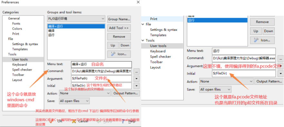Open Action dropdown in right window
The image size is (284, 127).
pyautogui.click(x=226, y=81)
